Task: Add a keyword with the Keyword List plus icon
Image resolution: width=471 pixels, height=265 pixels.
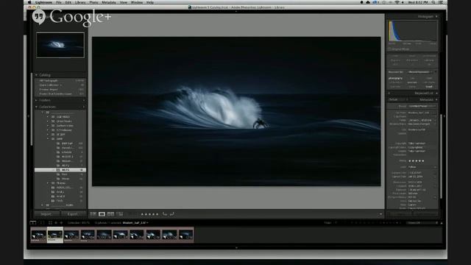Action: (389, 93)
